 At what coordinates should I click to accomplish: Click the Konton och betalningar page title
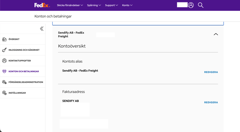[53, 16]
